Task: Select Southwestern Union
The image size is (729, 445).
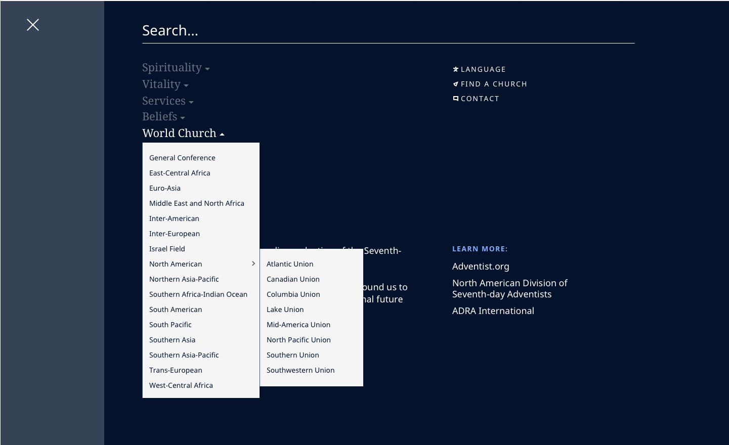Action: tap(301, 370)
